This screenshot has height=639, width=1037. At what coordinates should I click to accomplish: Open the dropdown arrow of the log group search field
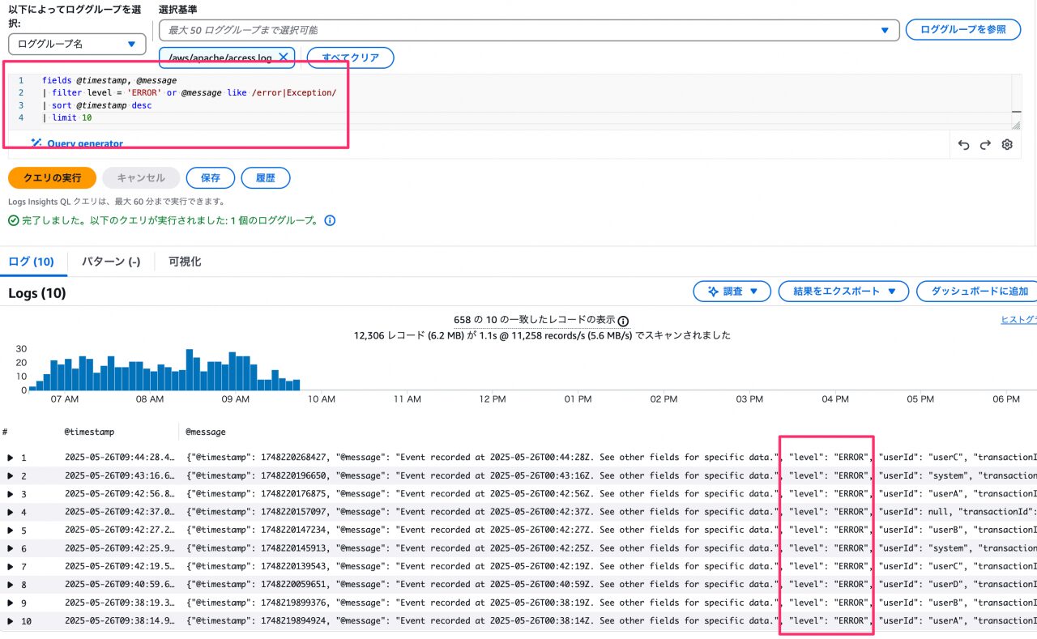pos(885,30)
